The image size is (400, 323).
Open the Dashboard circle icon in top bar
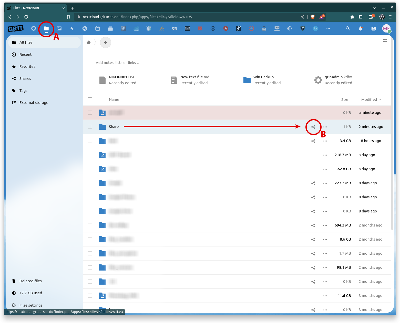coord(34,28)
